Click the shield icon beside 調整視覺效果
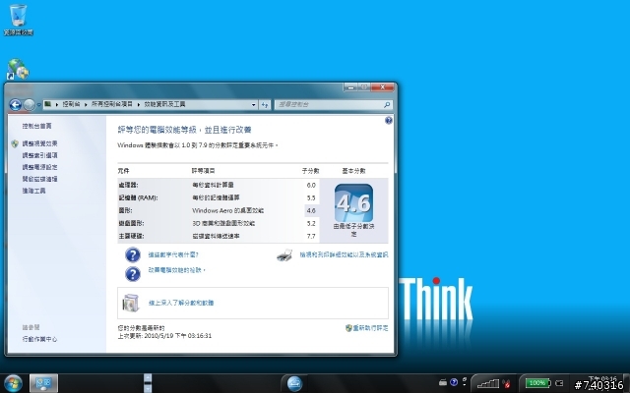630x393 pixels. point(15,143)
